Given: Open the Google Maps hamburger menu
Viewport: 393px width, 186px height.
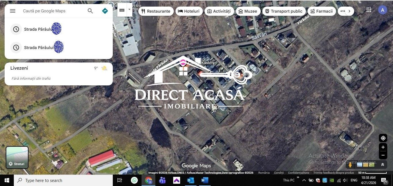Looking at the screenshot, I should coord(13,11).
